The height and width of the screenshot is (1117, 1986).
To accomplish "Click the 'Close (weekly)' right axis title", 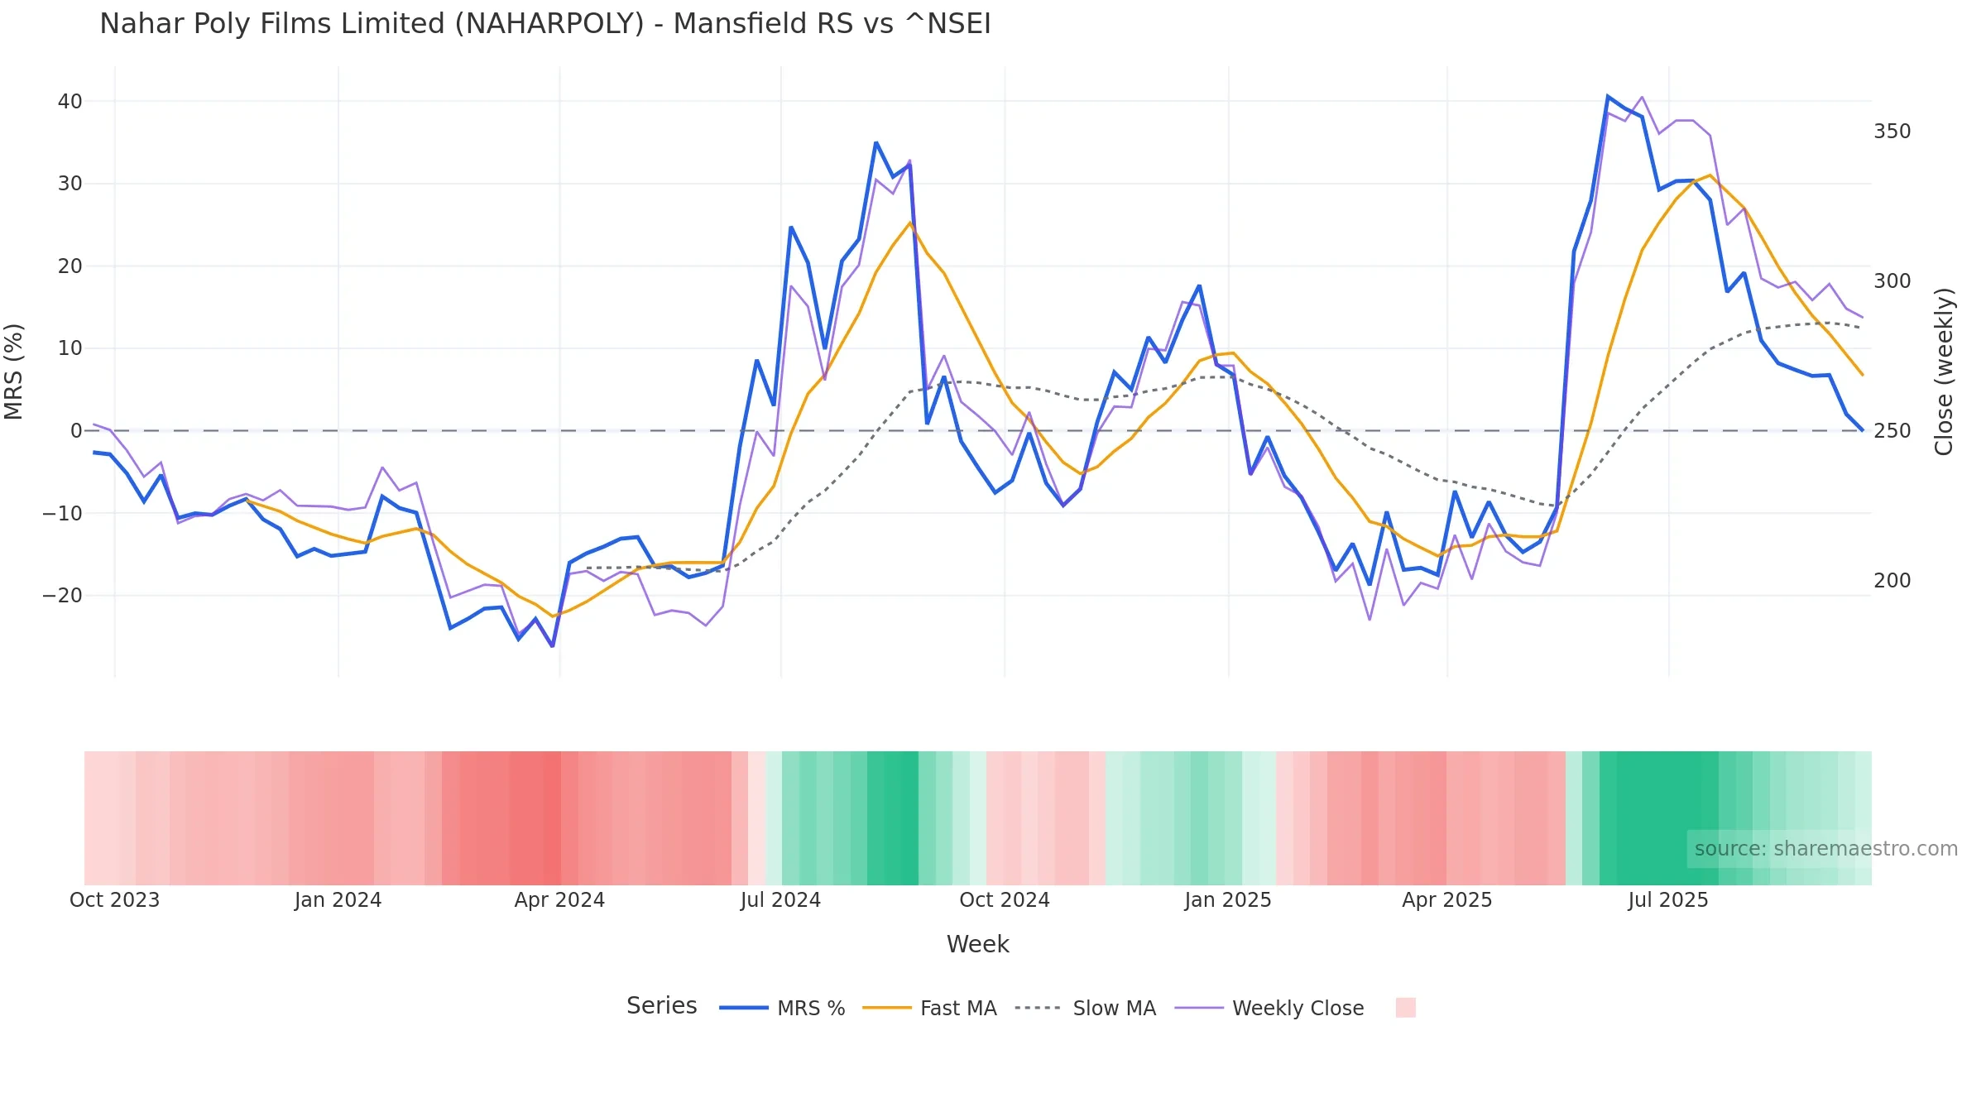I will (1944, 372).
